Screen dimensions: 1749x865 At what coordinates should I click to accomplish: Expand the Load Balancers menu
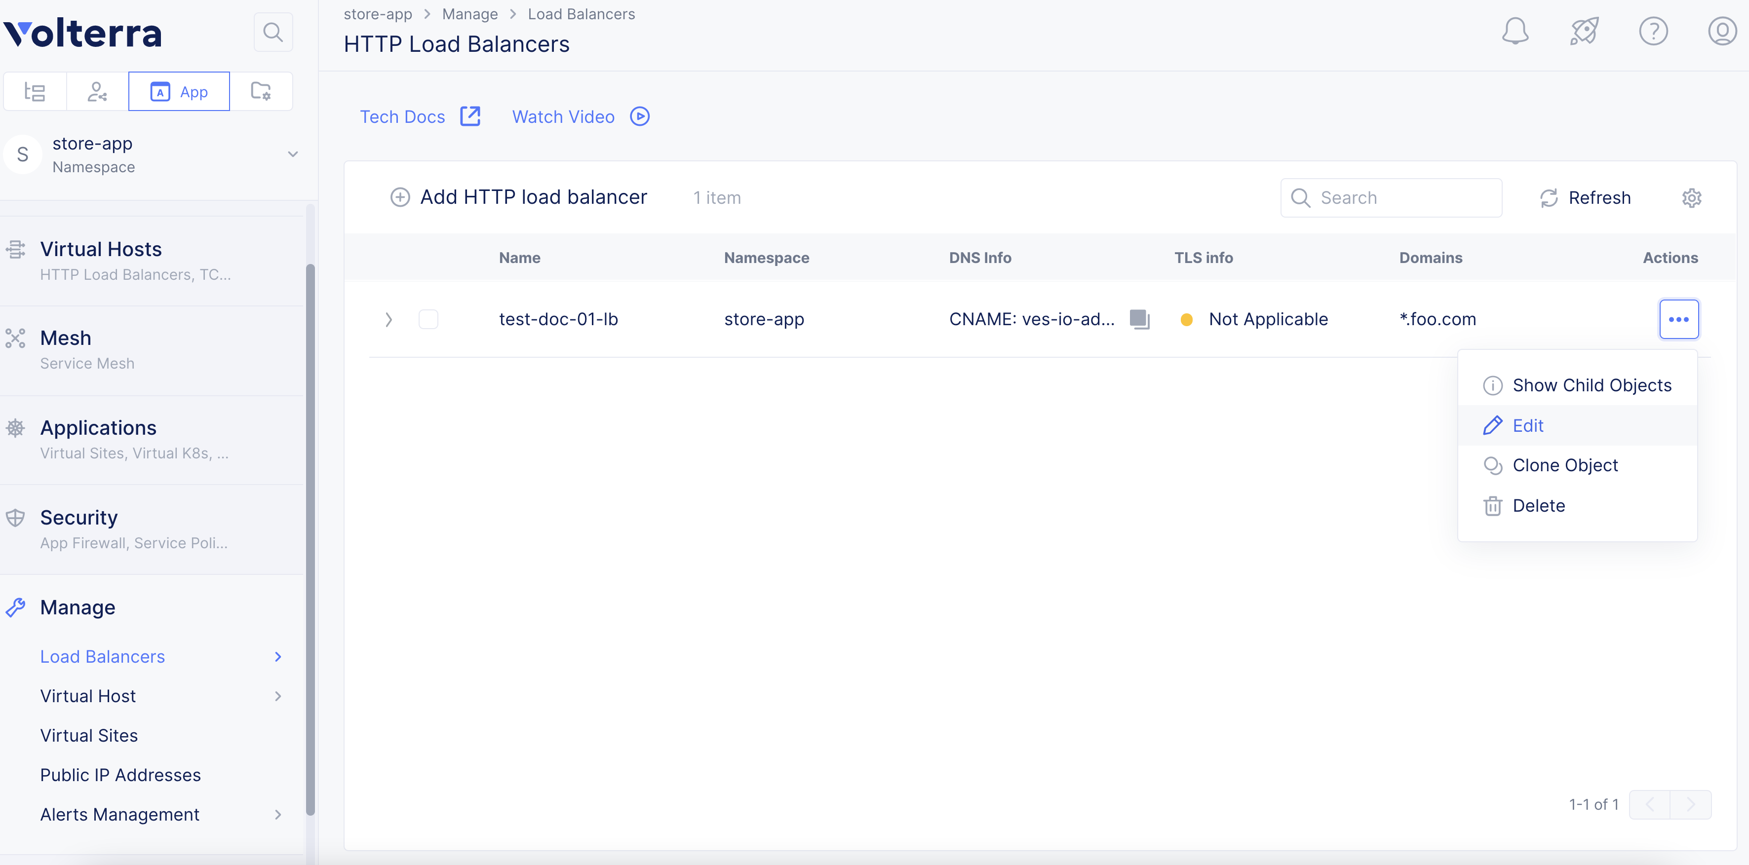(x=277, y=657)
